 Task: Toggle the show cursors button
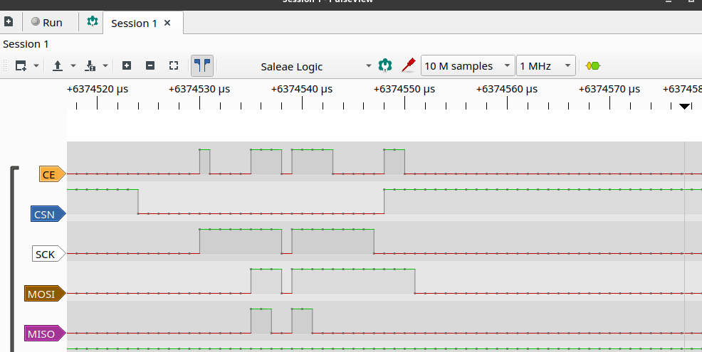pos(202,66)
